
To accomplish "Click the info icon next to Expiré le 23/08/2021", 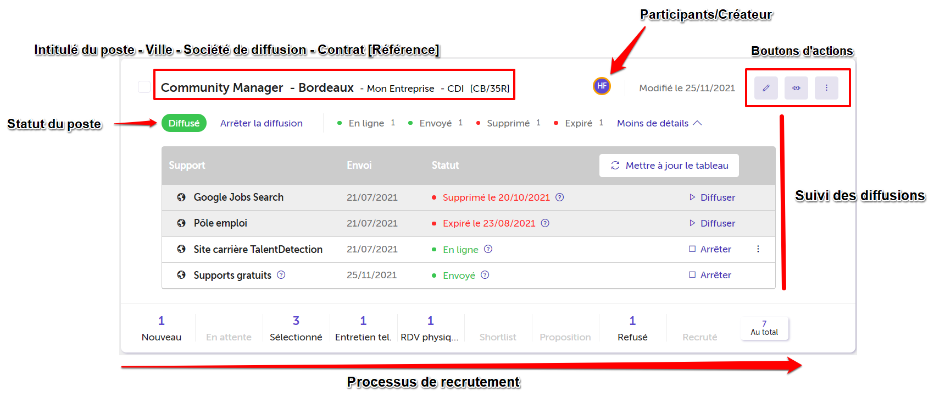I will (x=545, y=223).
